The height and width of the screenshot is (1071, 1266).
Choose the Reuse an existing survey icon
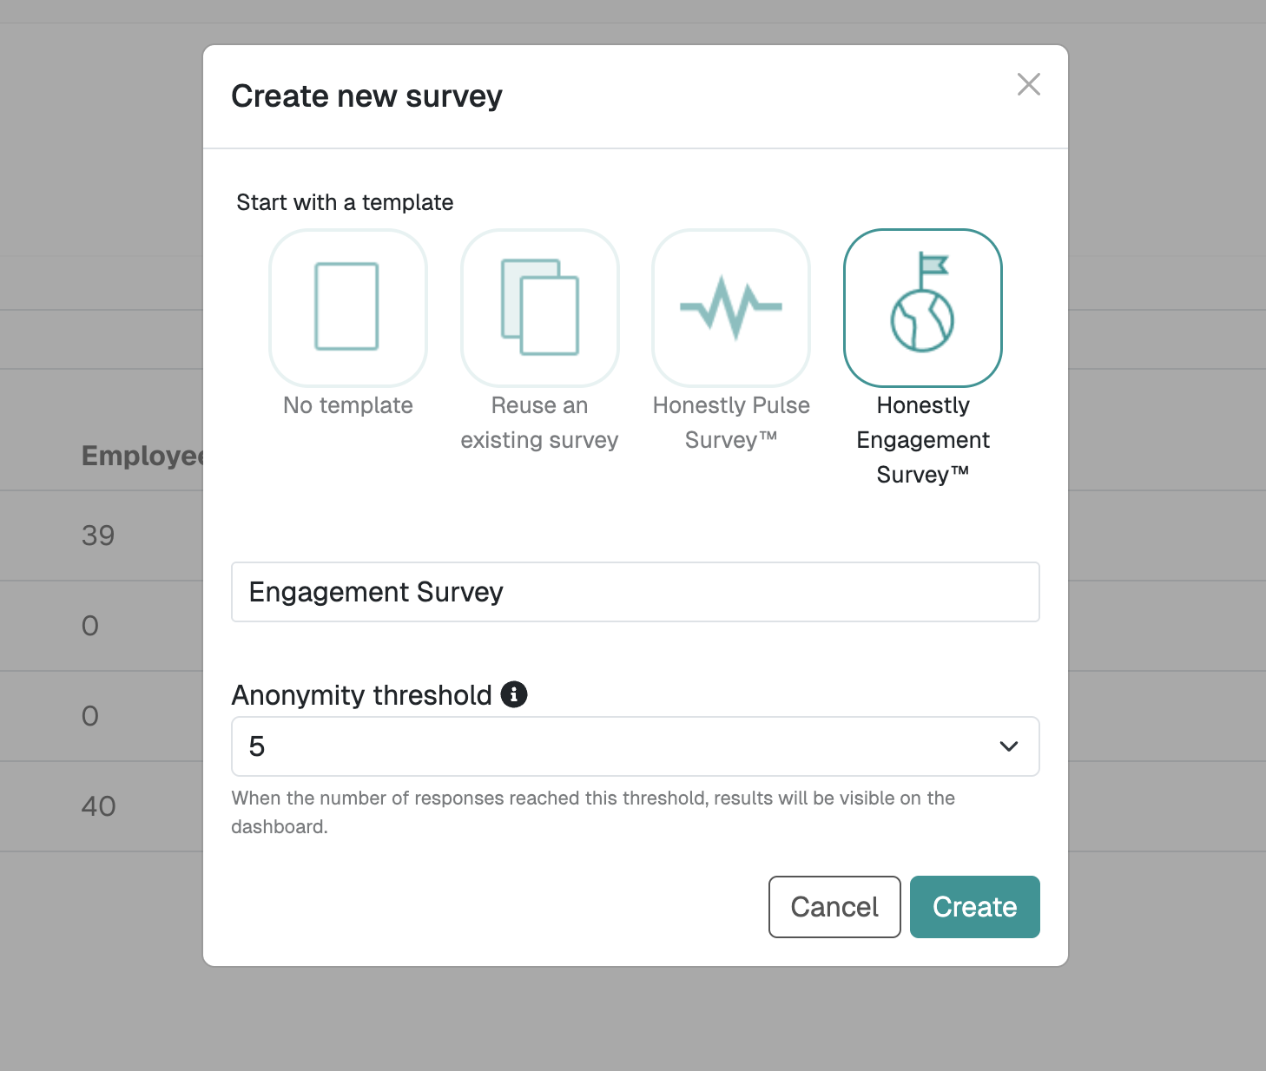(539, 307)
